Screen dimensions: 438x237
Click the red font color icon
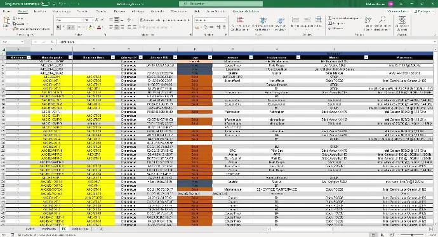click(99, 27)
